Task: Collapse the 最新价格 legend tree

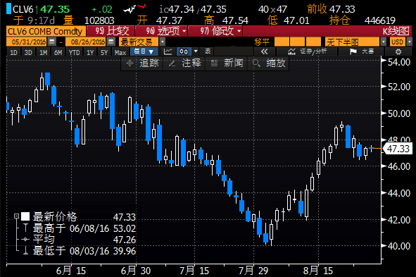Action: [16, 216]
